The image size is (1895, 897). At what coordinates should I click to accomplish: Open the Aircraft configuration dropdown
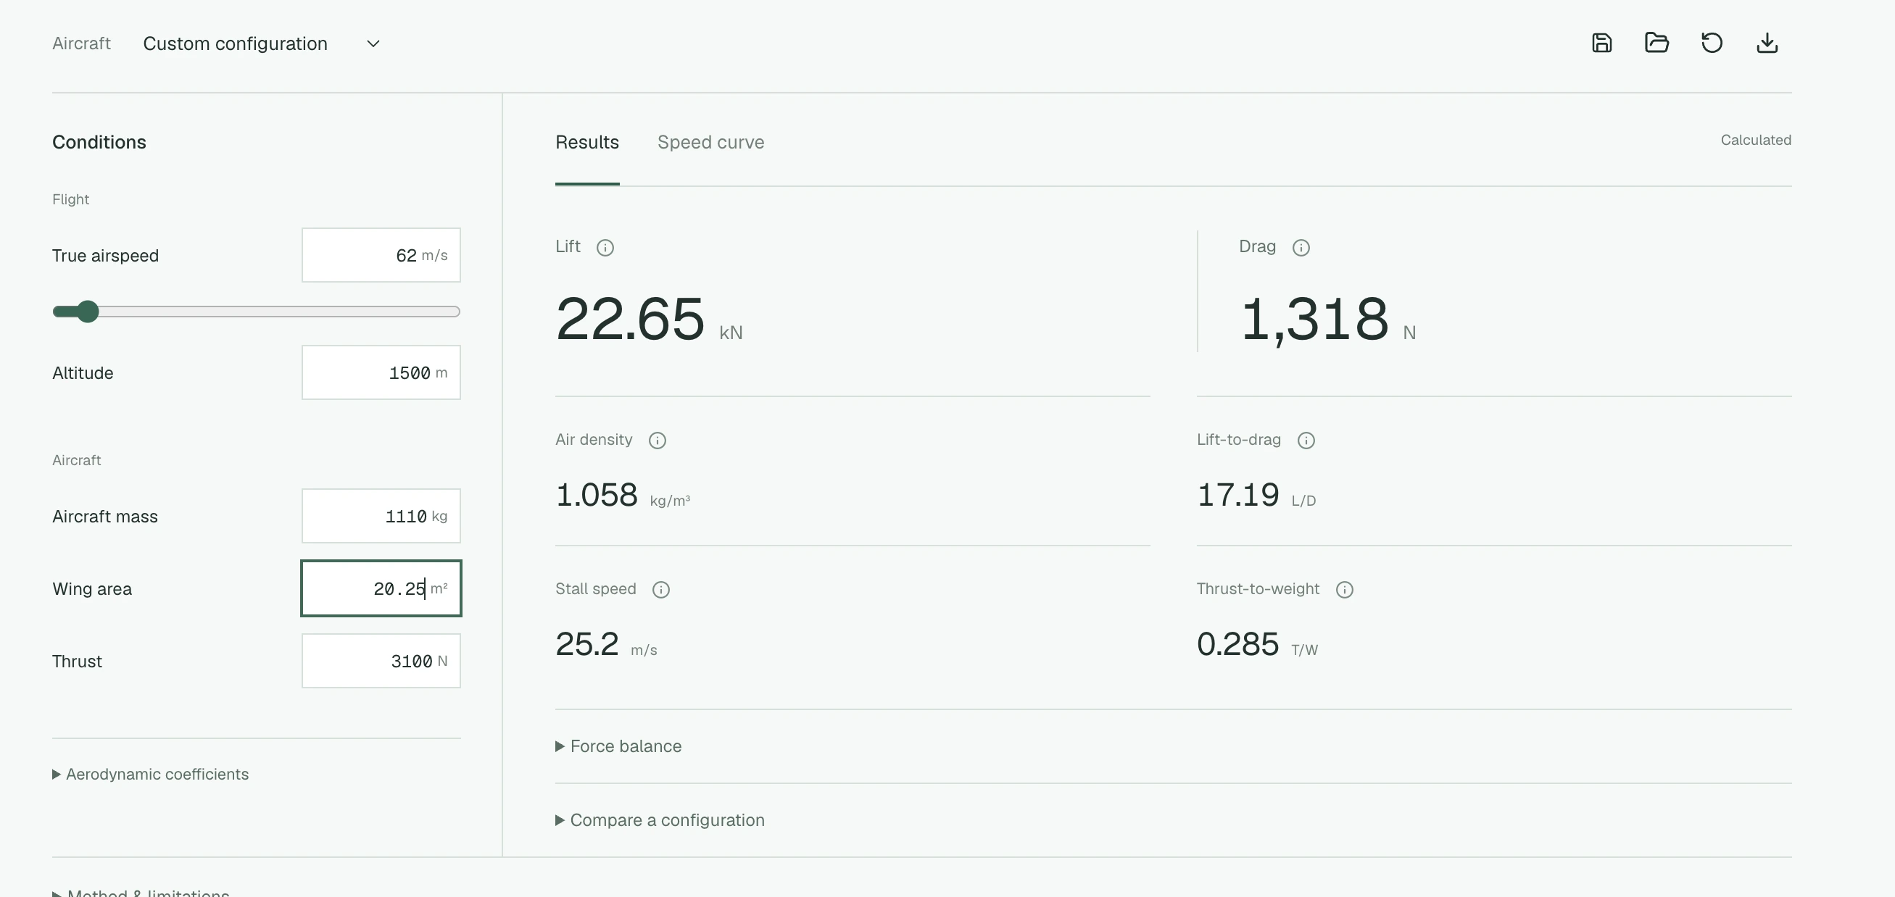[262, 43]
